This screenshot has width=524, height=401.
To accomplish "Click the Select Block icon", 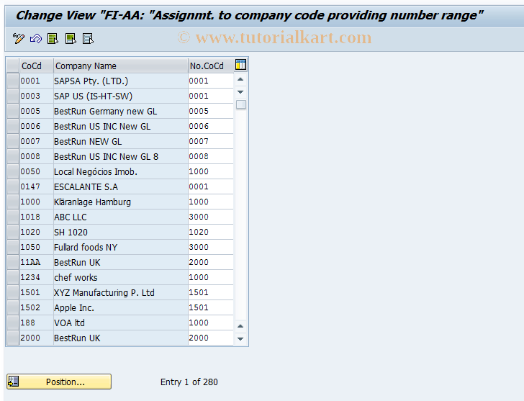I will click(71, 38).
